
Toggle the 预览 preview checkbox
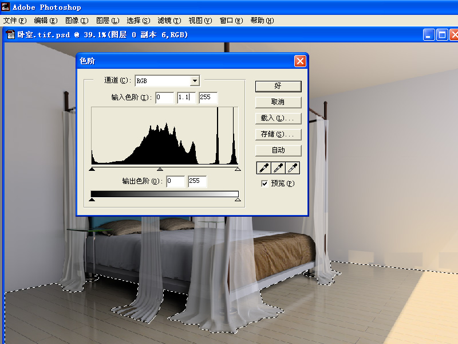pyautogui.click(x=264, y=183)
